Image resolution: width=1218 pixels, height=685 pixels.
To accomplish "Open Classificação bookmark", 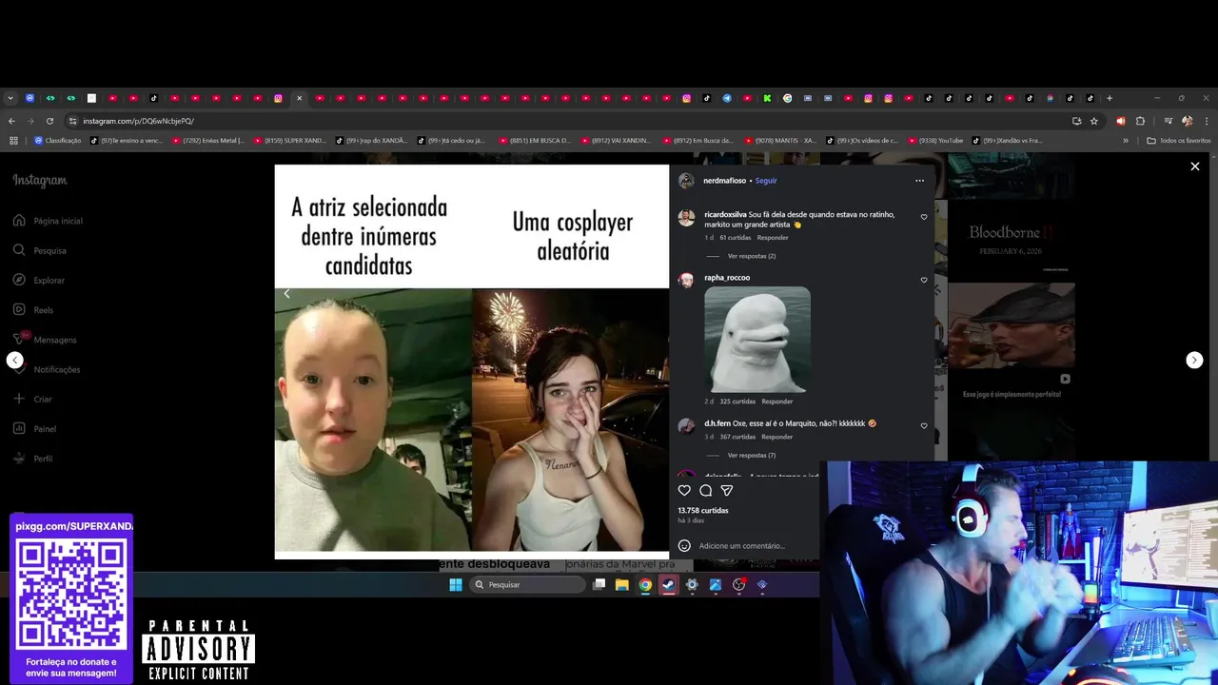I will tap(58, 141).
